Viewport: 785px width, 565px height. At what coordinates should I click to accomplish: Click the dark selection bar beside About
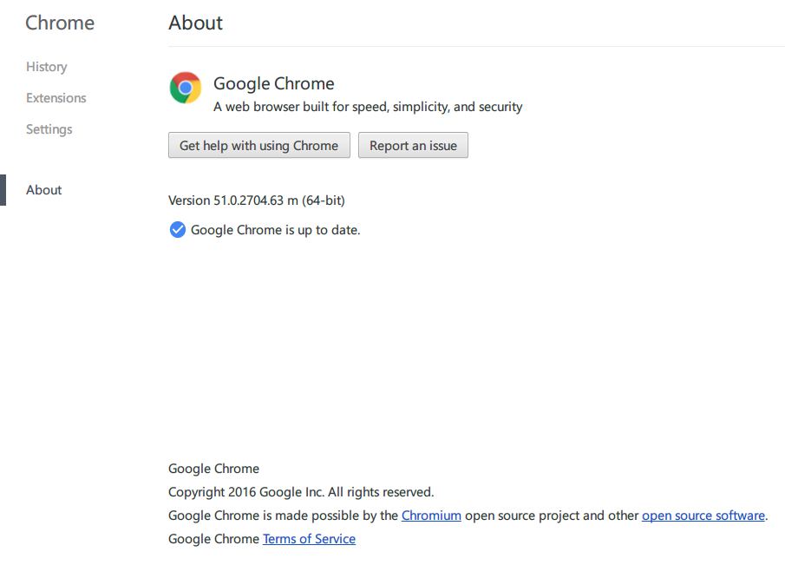click(x=3, y=190)
